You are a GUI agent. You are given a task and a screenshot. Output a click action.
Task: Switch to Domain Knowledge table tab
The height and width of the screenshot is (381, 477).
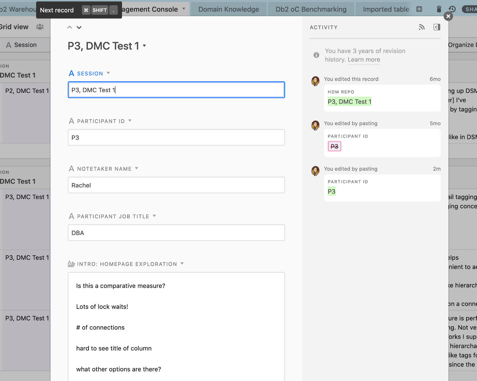pyautogui.click(x=229, y=10)
